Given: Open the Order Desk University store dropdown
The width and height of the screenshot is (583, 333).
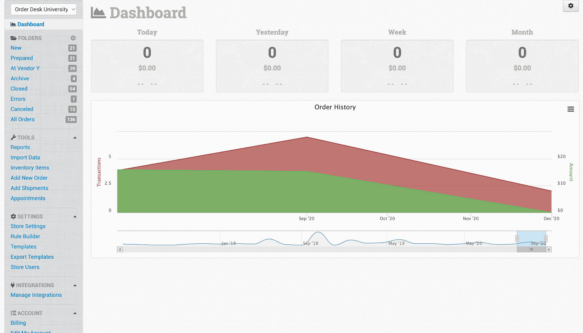Looking at the screenshot, I should click(x=44, y=9).
